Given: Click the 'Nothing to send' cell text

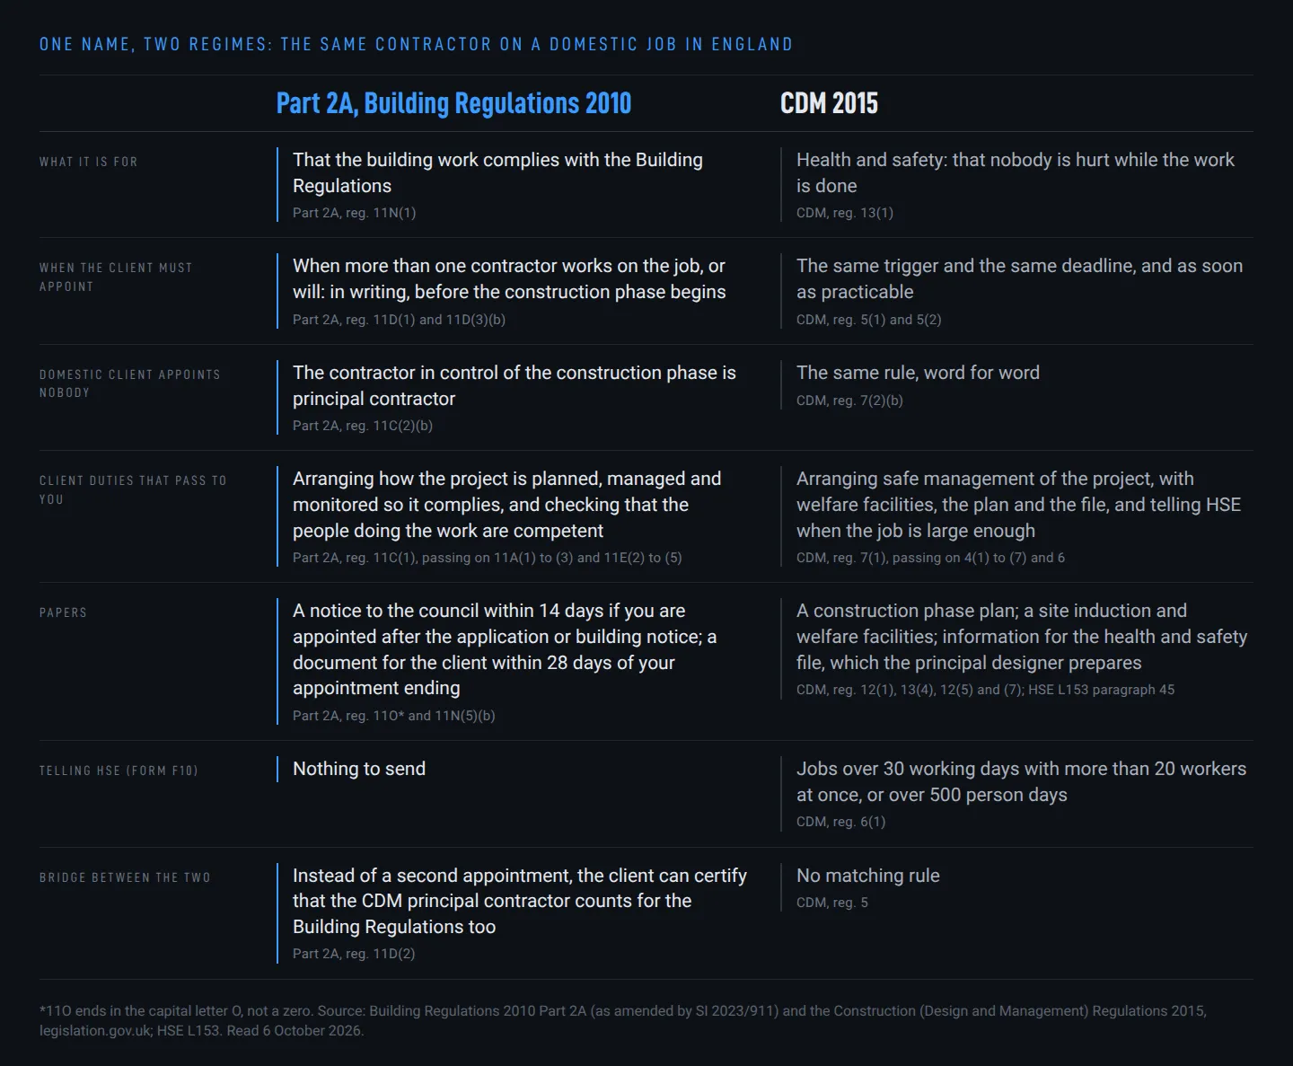Looking at the screenshot, I should [x=359, y=769].
